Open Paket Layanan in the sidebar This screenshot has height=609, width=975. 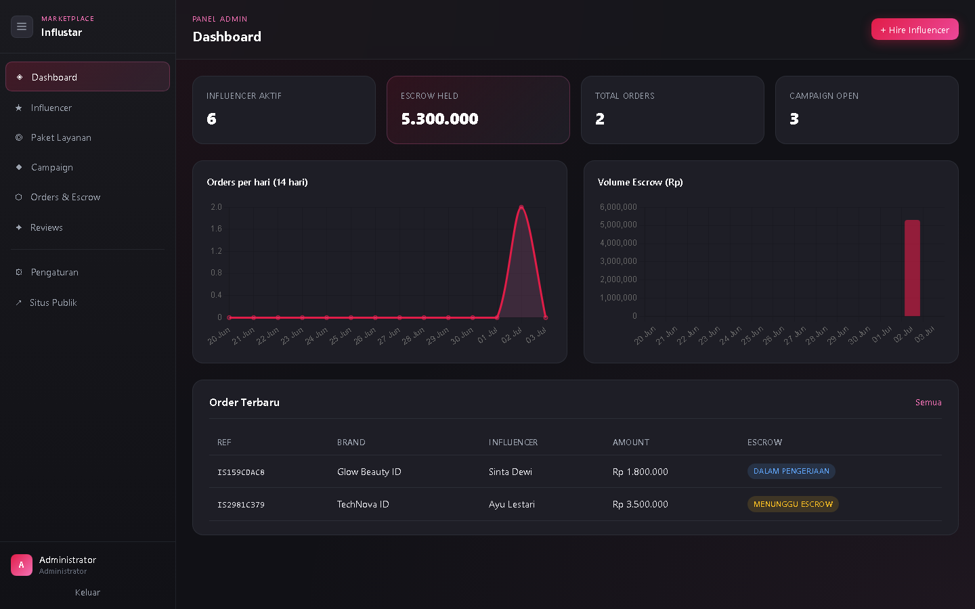tap(87, 137)
